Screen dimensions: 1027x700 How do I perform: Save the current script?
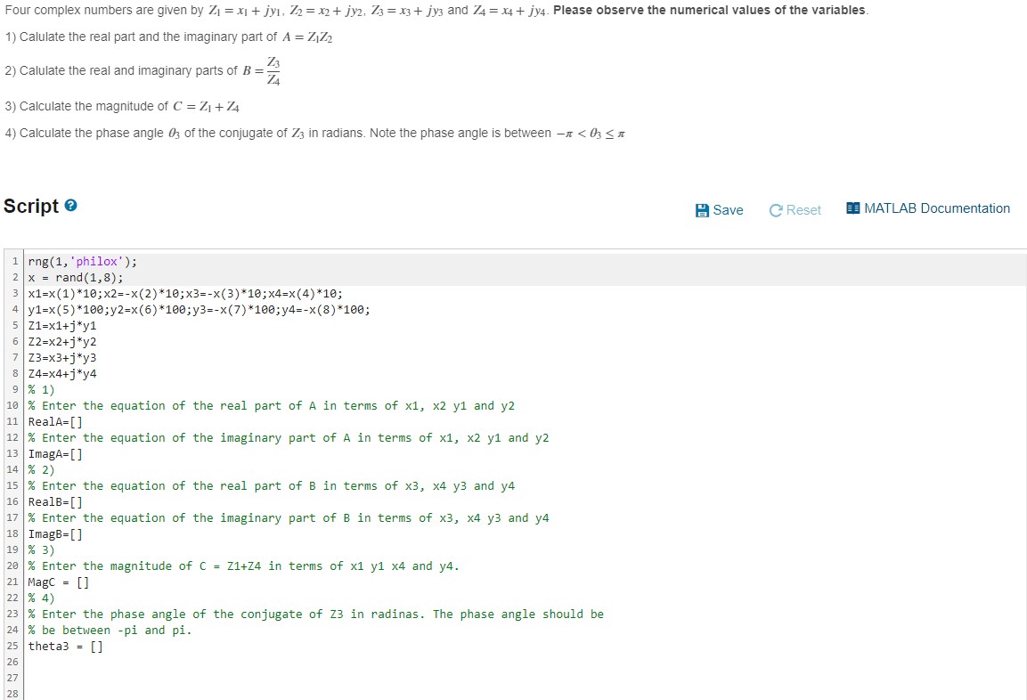[x=718, y=210]
